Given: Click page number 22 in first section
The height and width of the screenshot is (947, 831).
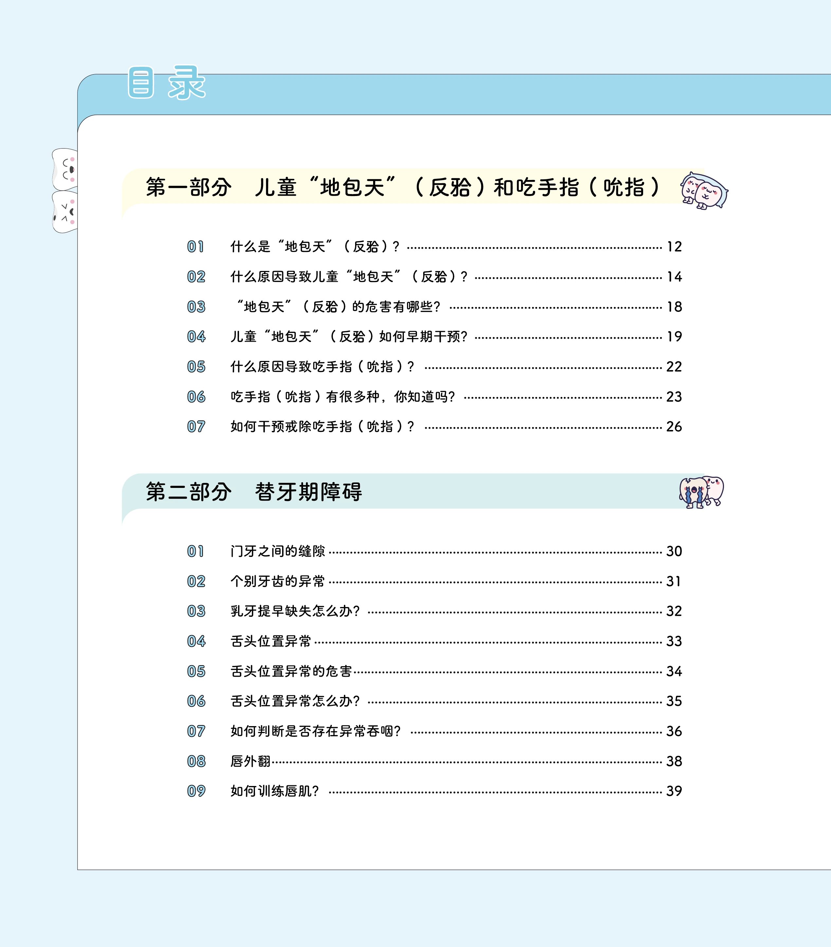Looking at the screenshot, I should [x=674, y=366].
